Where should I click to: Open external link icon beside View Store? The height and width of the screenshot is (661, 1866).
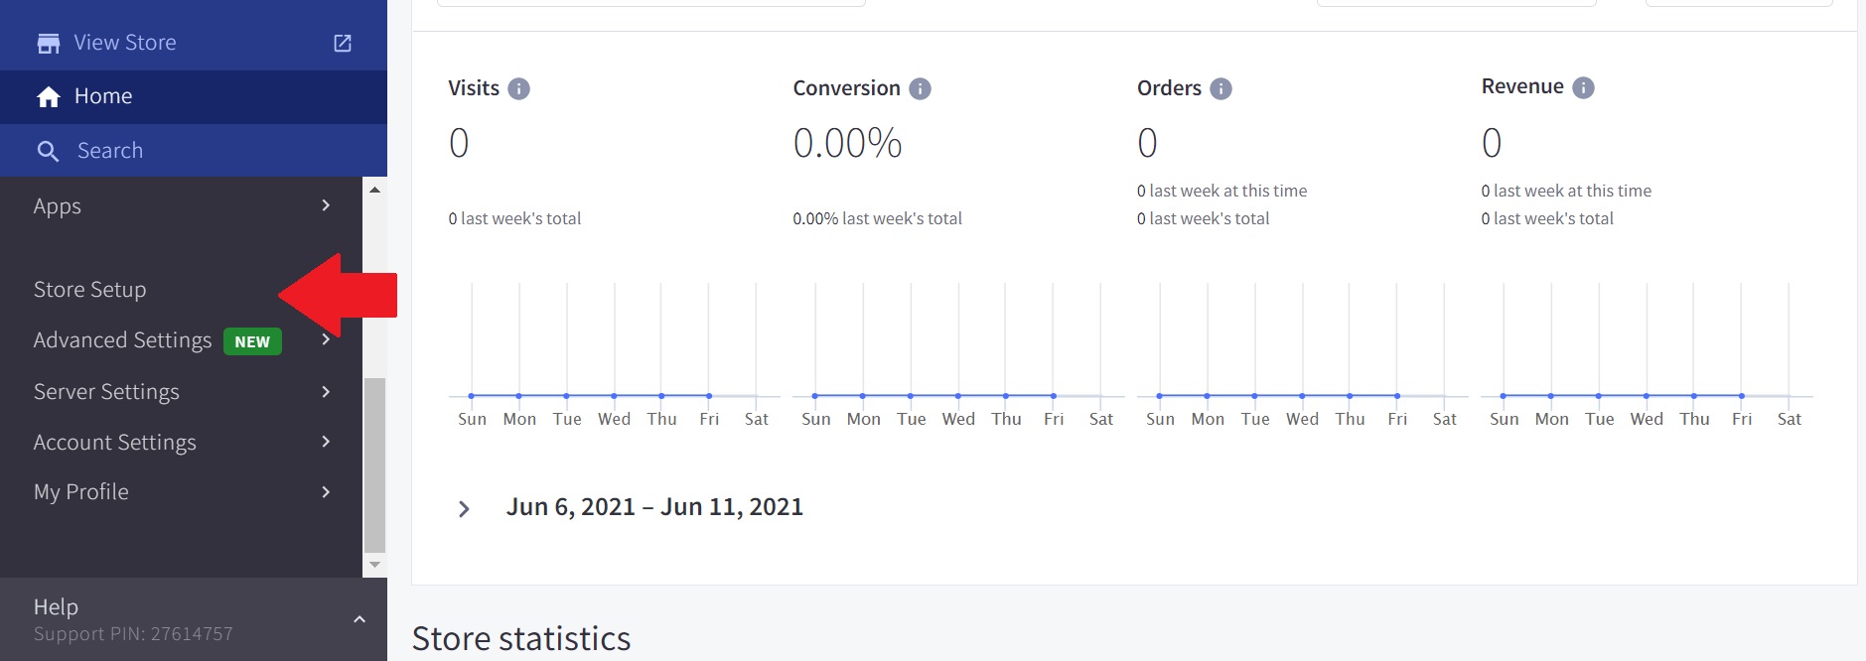tap(343, 43)
